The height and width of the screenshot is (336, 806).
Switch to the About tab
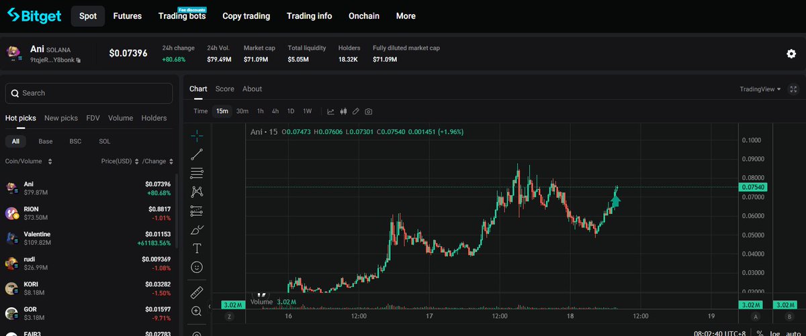[252, 89]
